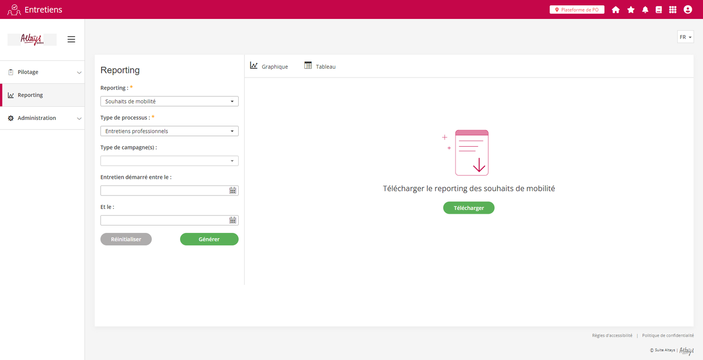Change language with FR dropdown
The height and width of the screenshot is (360, 703).
pos(685,37)
